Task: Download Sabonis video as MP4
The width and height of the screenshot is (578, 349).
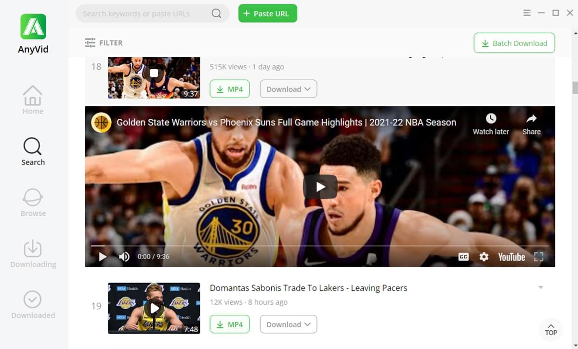Action: tap(230, 324)
